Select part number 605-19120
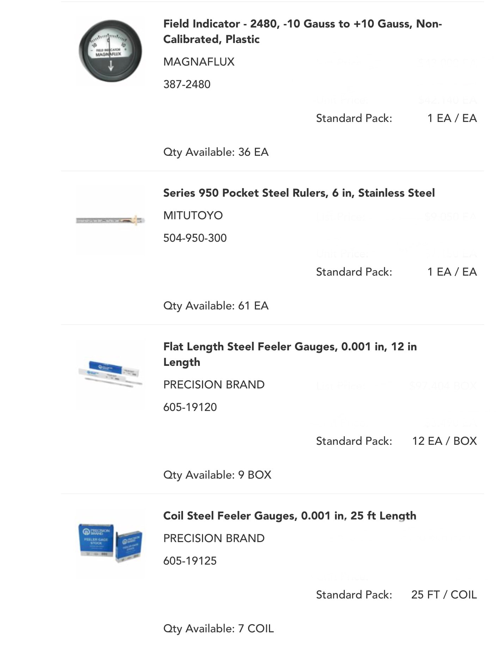501x645 pixels. [190, 407]
